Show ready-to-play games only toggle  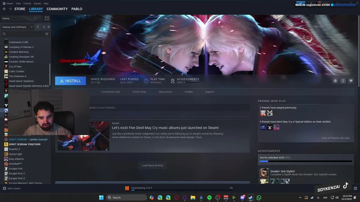(49, 27)
